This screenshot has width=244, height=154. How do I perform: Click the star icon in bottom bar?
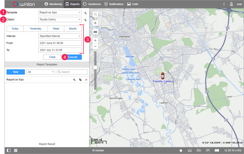point(181,150)
